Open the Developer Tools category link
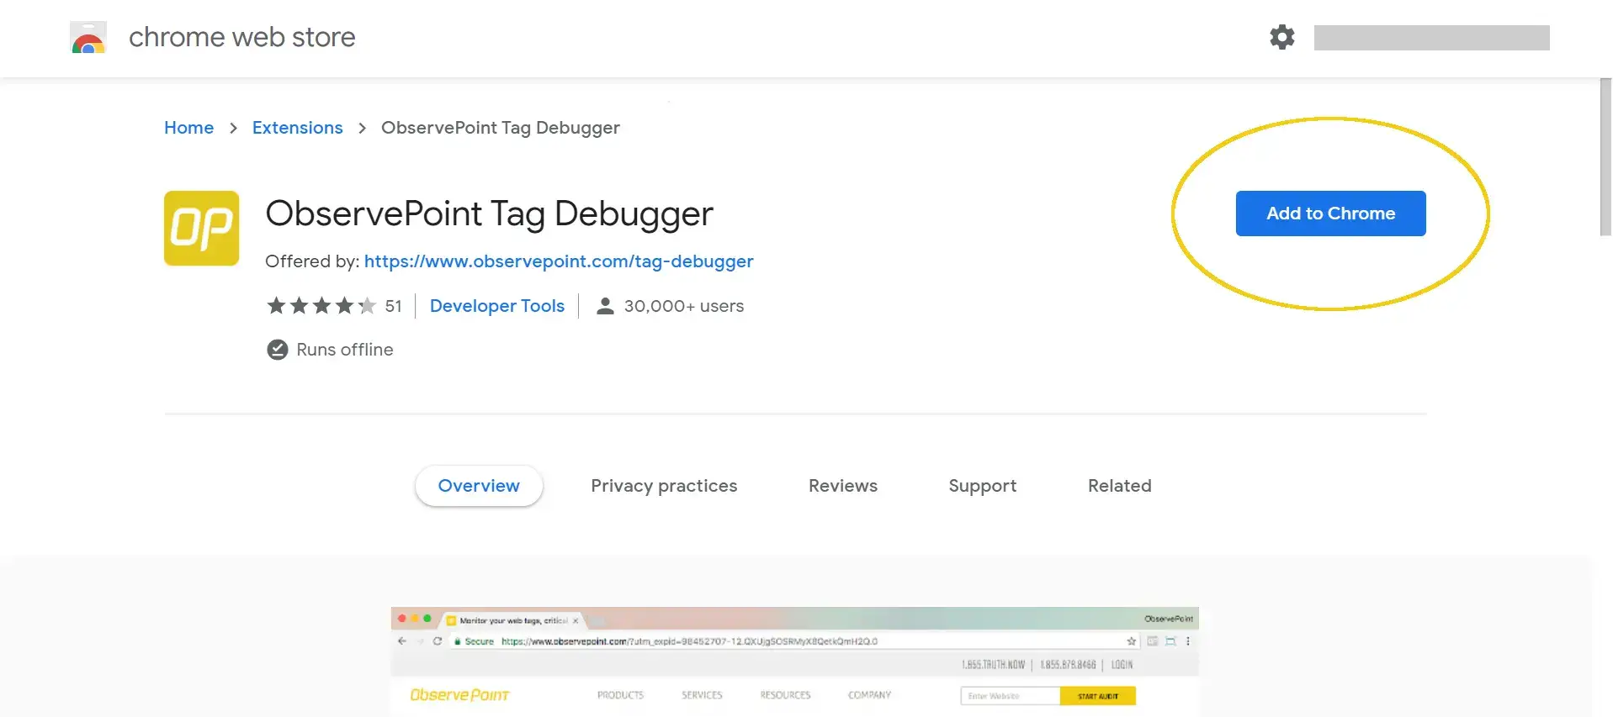 tap(496, 306)
